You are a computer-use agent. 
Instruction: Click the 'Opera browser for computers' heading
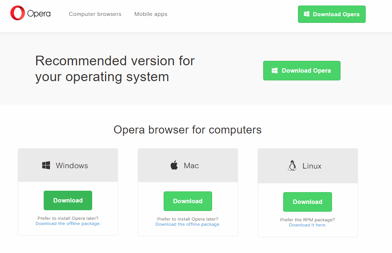click(187, 130)
